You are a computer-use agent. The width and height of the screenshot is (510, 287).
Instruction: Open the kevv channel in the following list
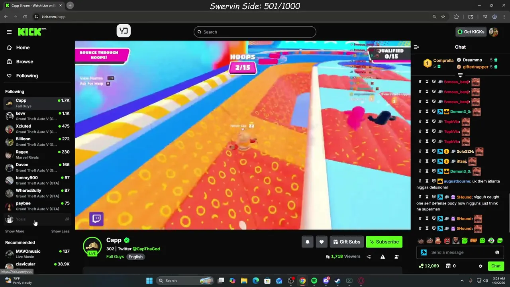[x=37, y=116]
